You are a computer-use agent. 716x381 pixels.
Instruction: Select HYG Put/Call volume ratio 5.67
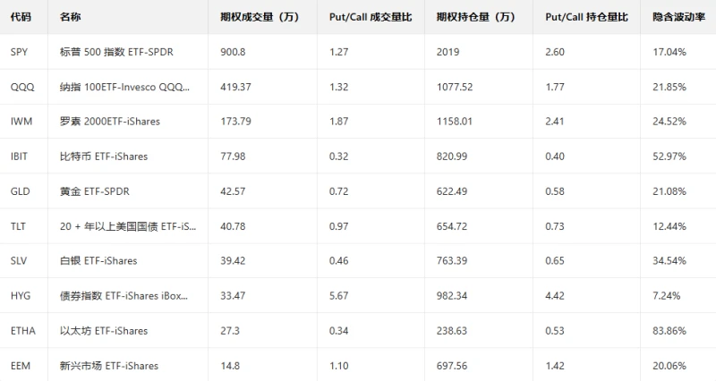click(339, 296)
